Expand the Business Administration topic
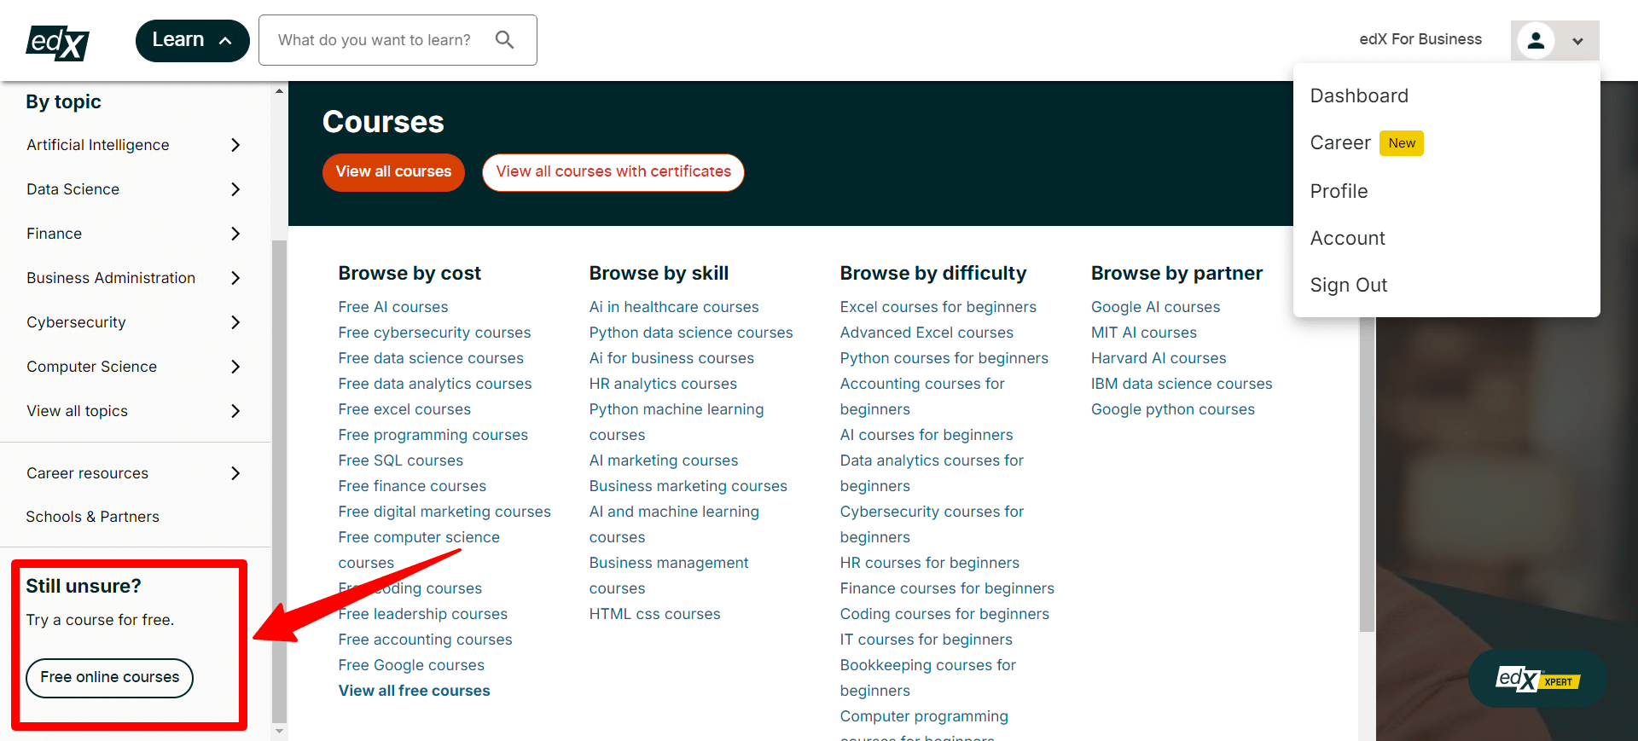 [x=134, y=278]
